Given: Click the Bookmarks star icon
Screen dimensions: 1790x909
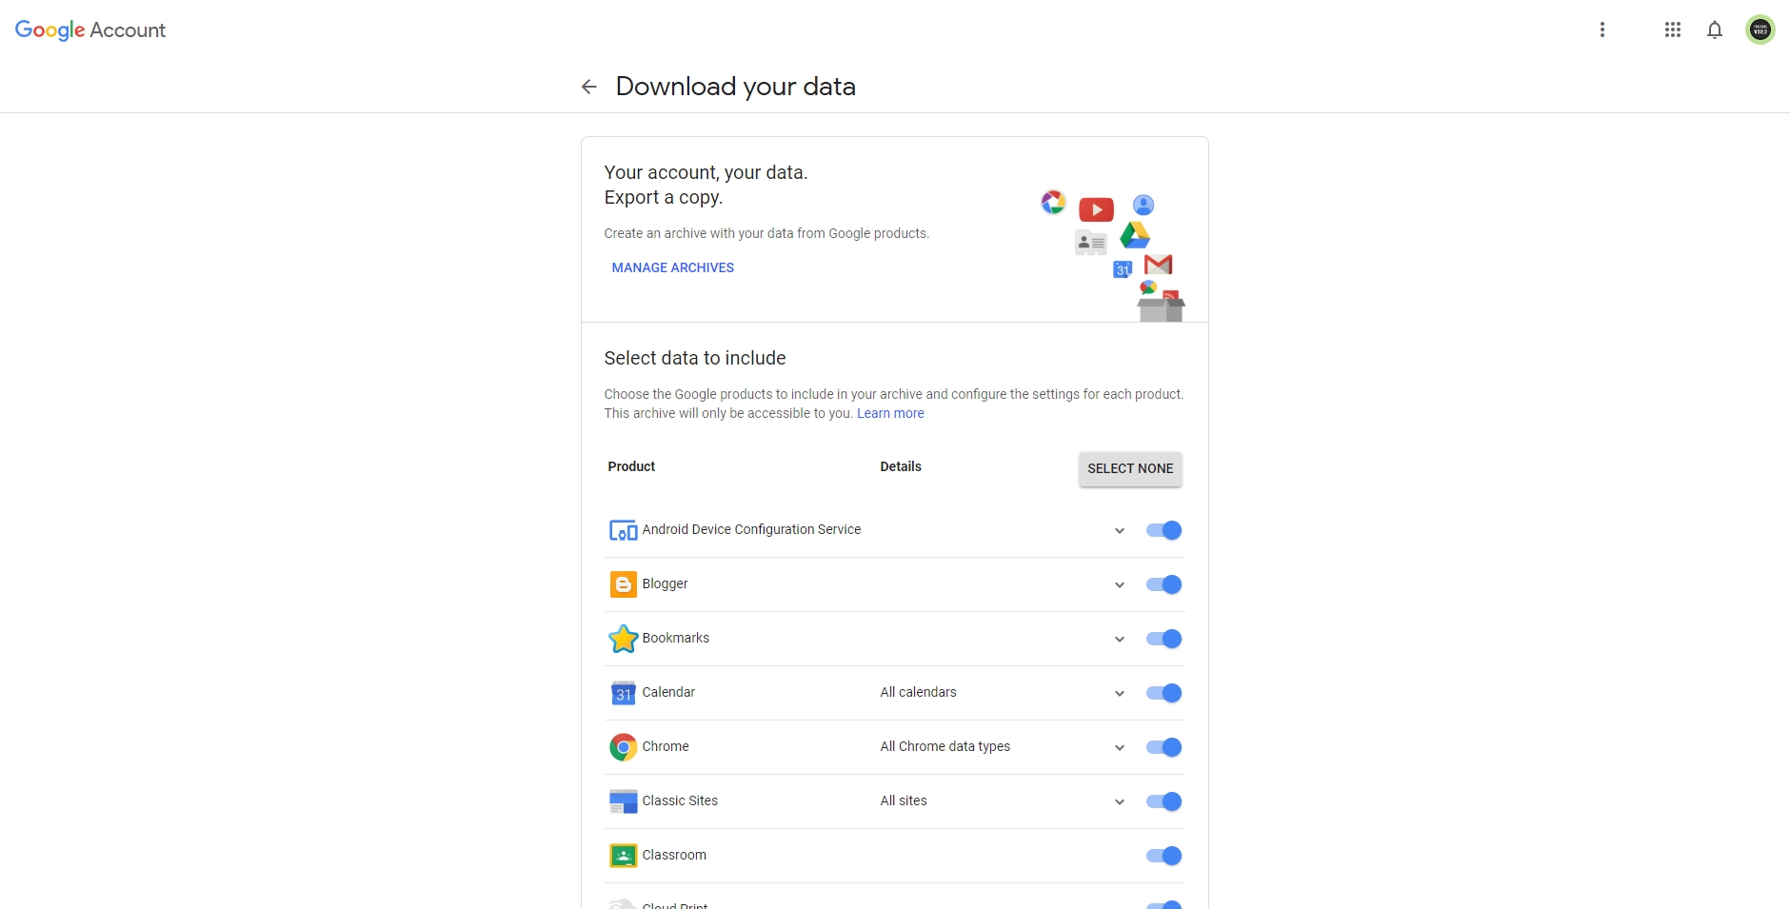Looking at the screenshot, I should (624, 639).
